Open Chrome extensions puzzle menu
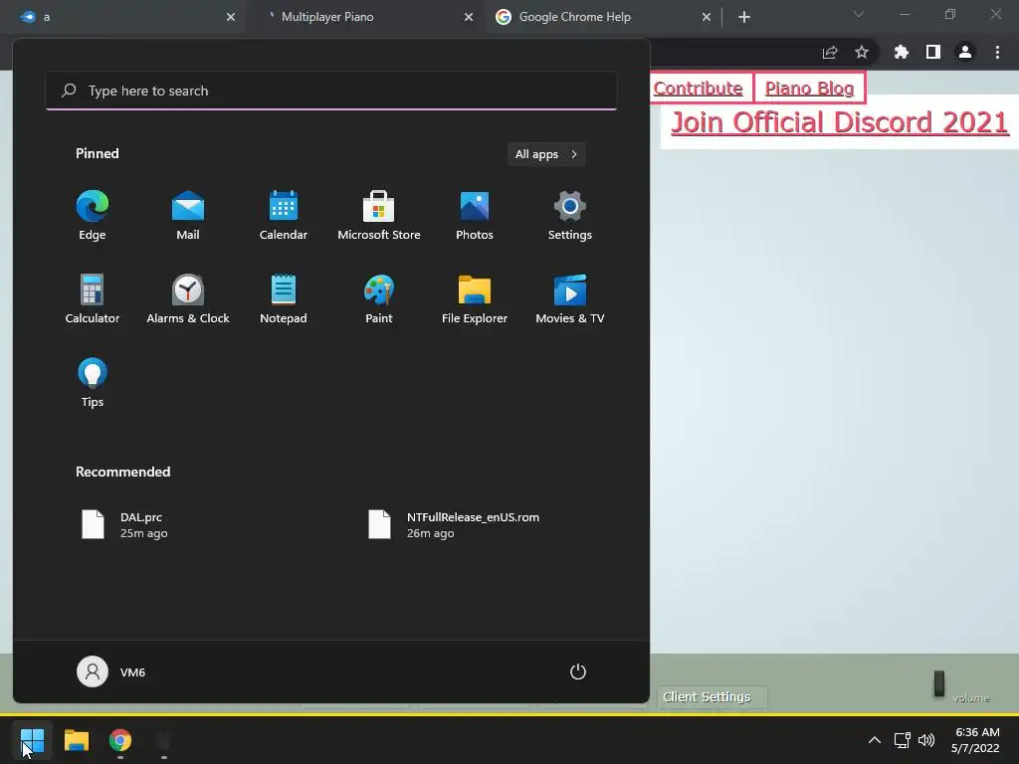Screen dimensions: 1019x764 tap(902, 52)
